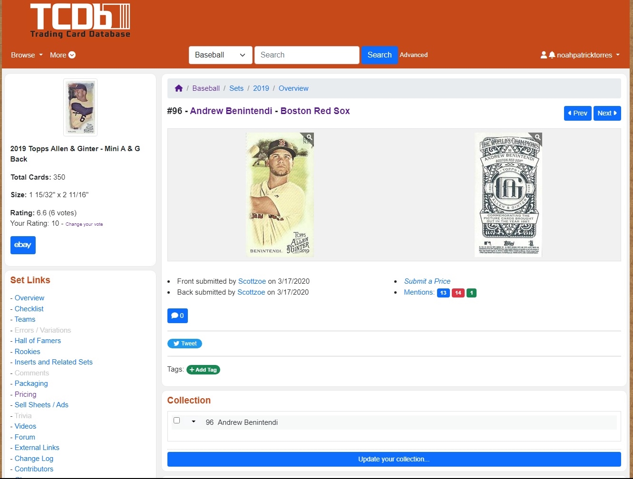
Task: Expand the collection row dropdown arrow
Action: tap(194, 422)
